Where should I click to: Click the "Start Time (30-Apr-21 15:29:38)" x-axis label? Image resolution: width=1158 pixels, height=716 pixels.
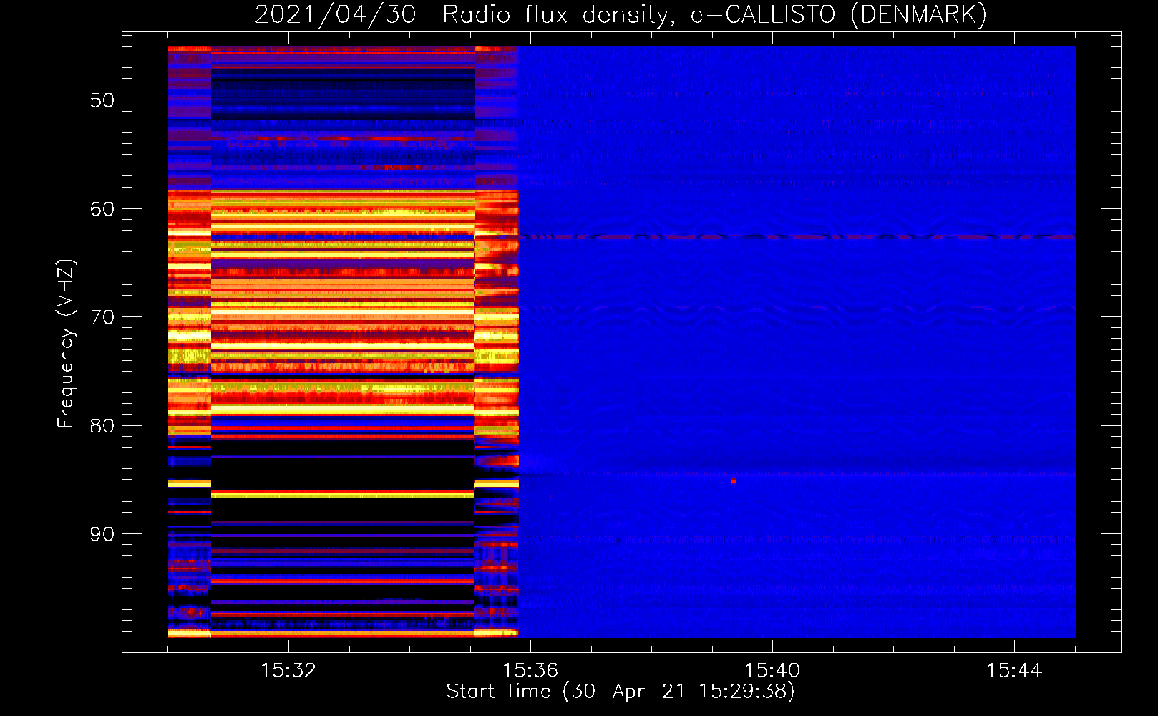621,692
